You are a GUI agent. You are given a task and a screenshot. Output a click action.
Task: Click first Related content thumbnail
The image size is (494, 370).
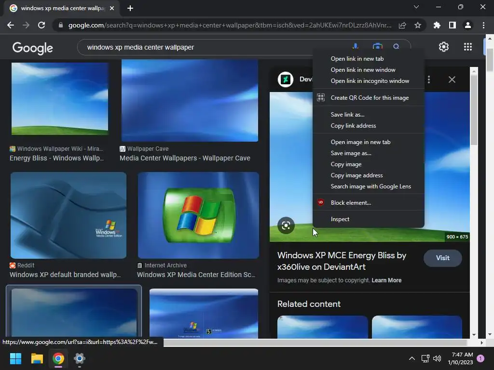tap(323, 327)
